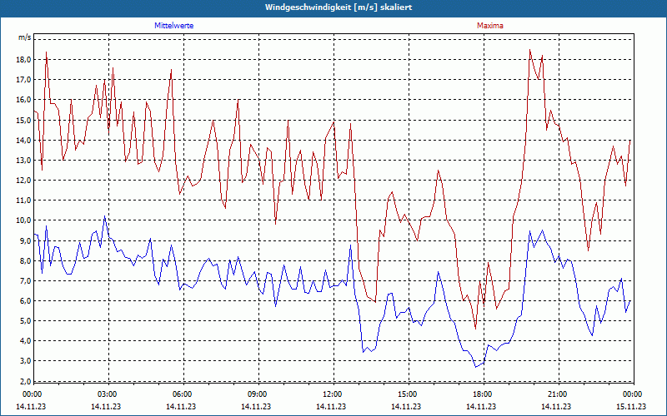Viewport: 667px width, 416px height.
Task: Click the 10,0 y-axis value
Action: pos(24,220)
